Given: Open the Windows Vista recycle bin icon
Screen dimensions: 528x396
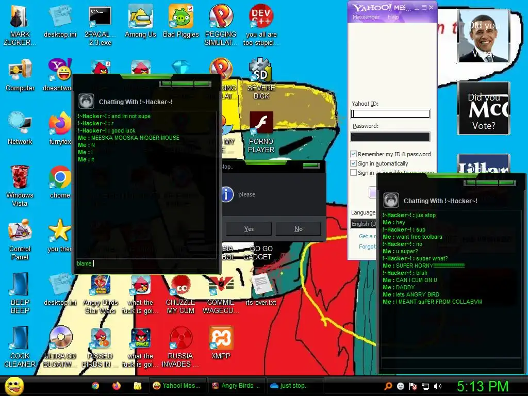Looking at the screenshot, I should 20,186.
